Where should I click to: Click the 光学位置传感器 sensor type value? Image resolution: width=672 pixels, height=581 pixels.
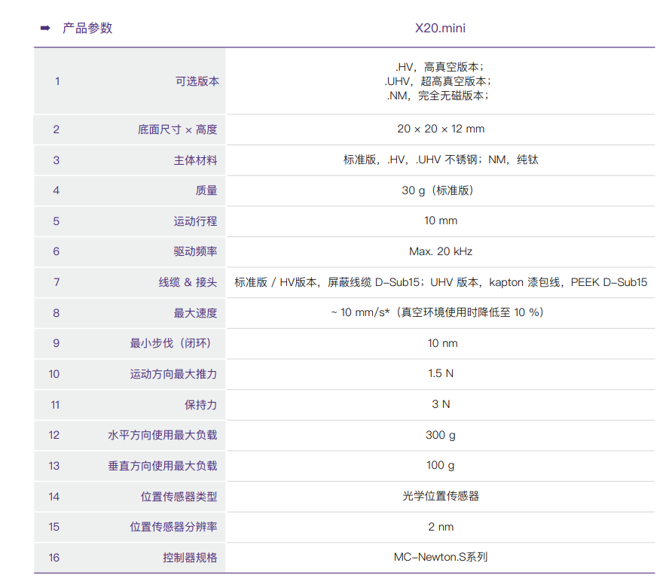(x=441, y=496)
